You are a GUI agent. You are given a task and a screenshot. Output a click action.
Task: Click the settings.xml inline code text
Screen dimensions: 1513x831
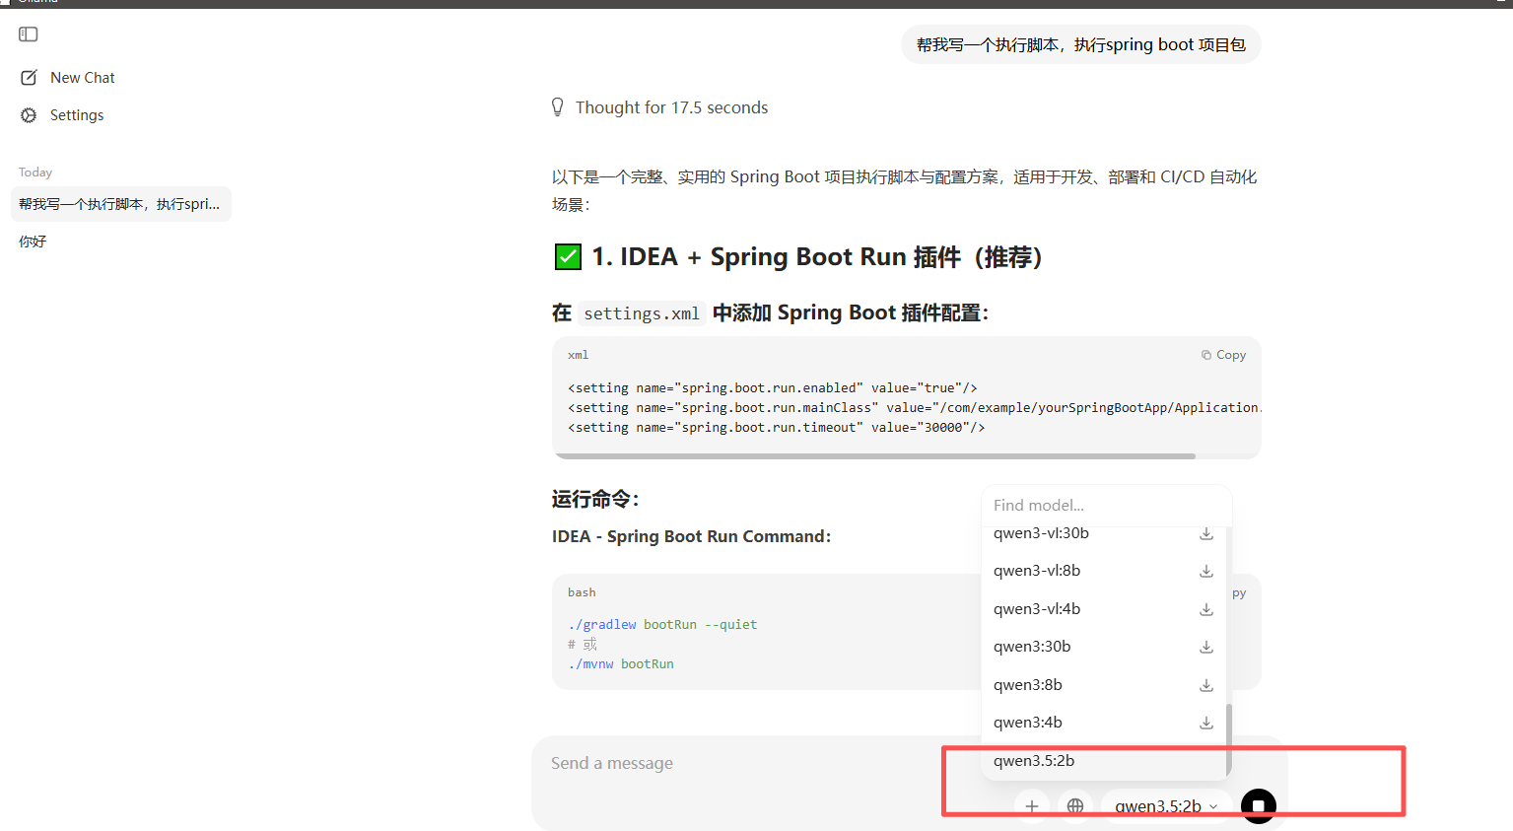[642, 313]
